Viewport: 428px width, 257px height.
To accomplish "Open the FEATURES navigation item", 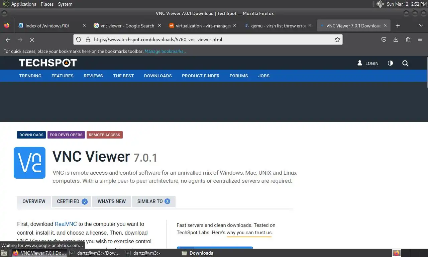I will (x=63, y=76).
